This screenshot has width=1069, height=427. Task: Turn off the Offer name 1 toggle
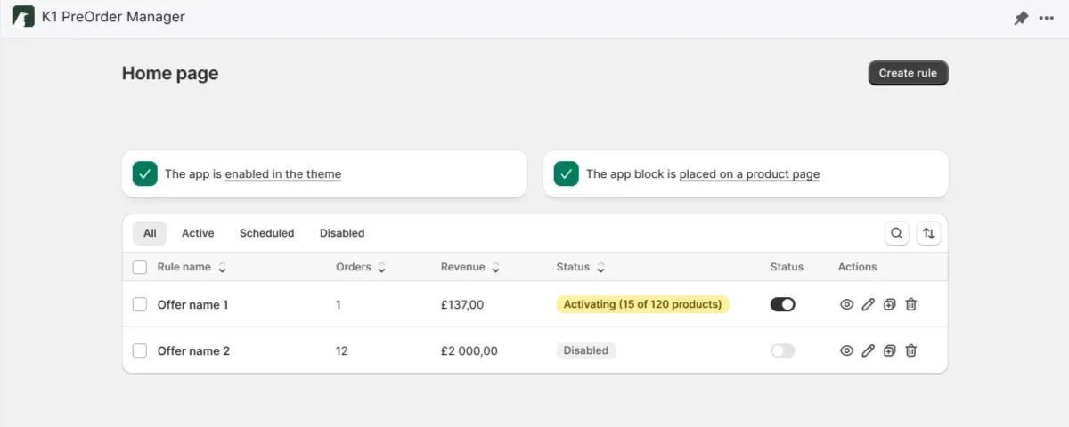point(782,304)
